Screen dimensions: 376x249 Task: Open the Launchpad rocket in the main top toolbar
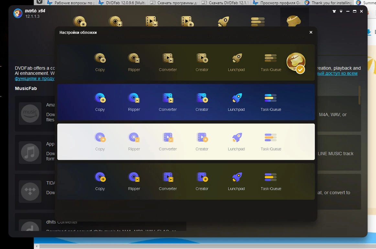[223, 21]
